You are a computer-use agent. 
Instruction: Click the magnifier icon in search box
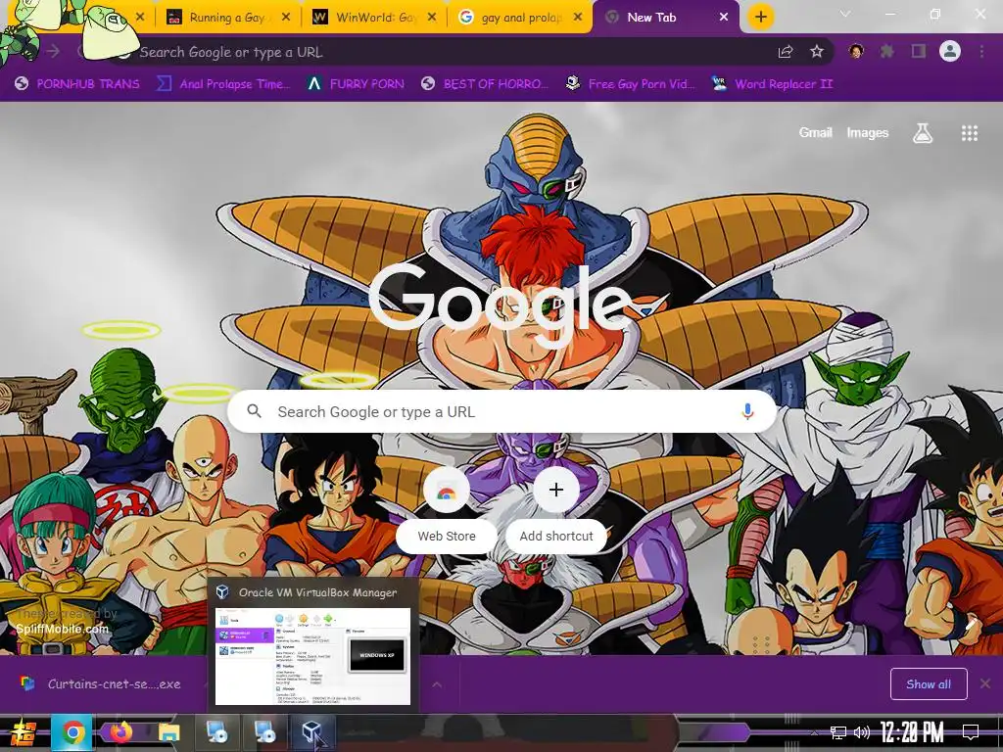(254, 411)
